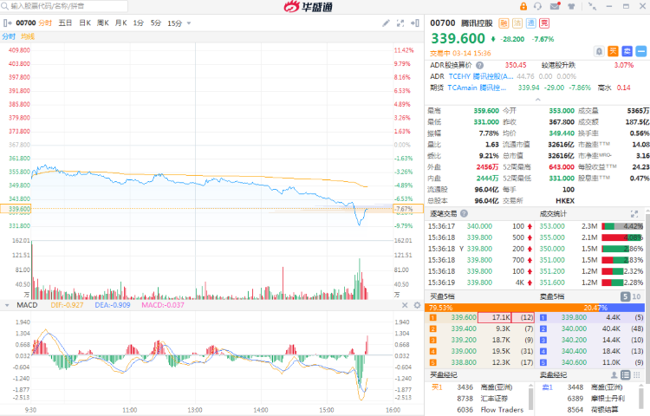Select the 日K chart tab
The width and height of the screenshot is (650, 416).
pos(85,23)
